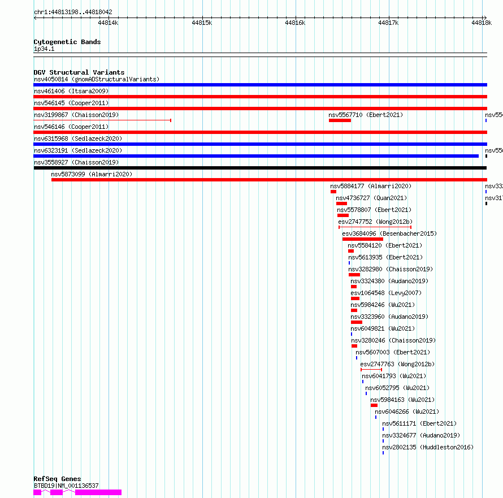The image size is (503, 498).
Task: Click the RefSeq Genes track heading
Action: pos(57,479)
